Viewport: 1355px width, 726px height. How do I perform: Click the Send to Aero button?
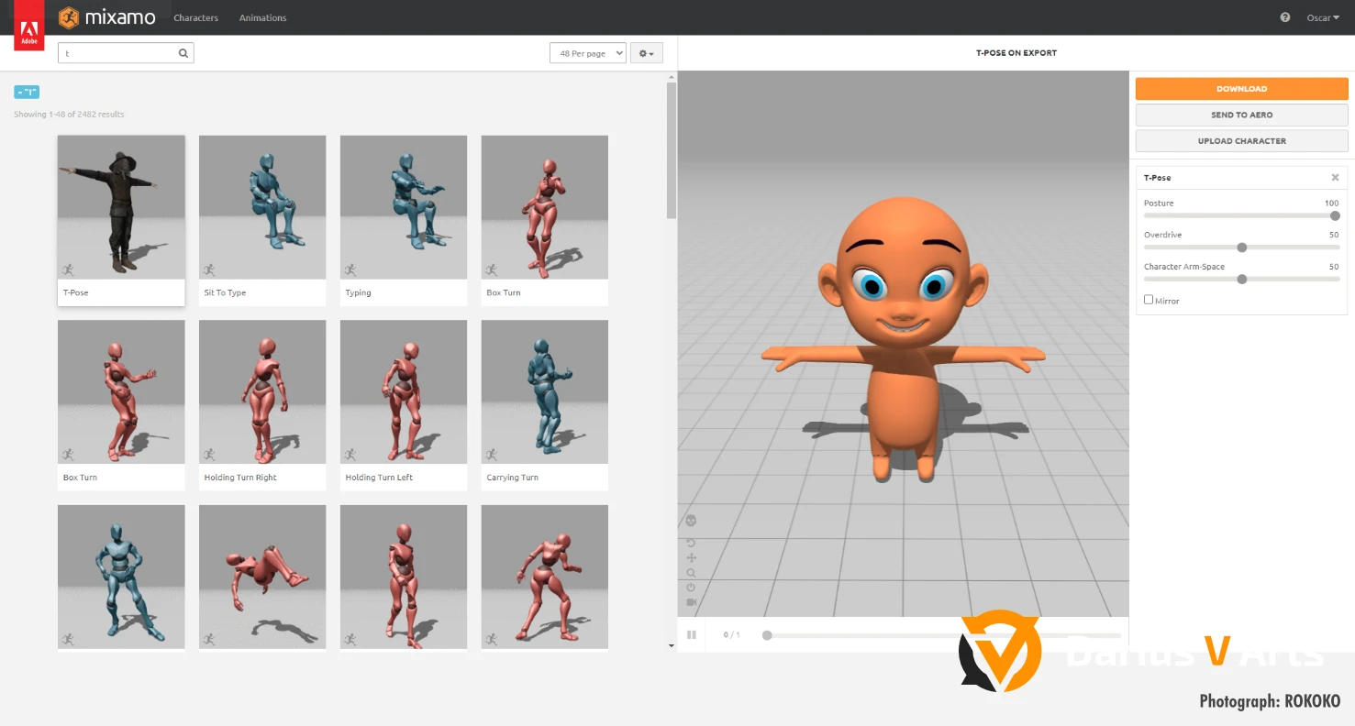1241,115
